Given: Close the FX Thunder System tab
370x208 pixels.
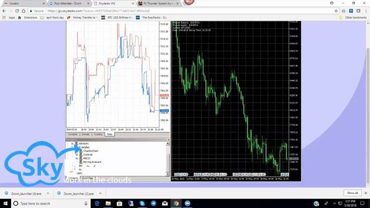Looking at the screenshot, I should tap(177, 3).
